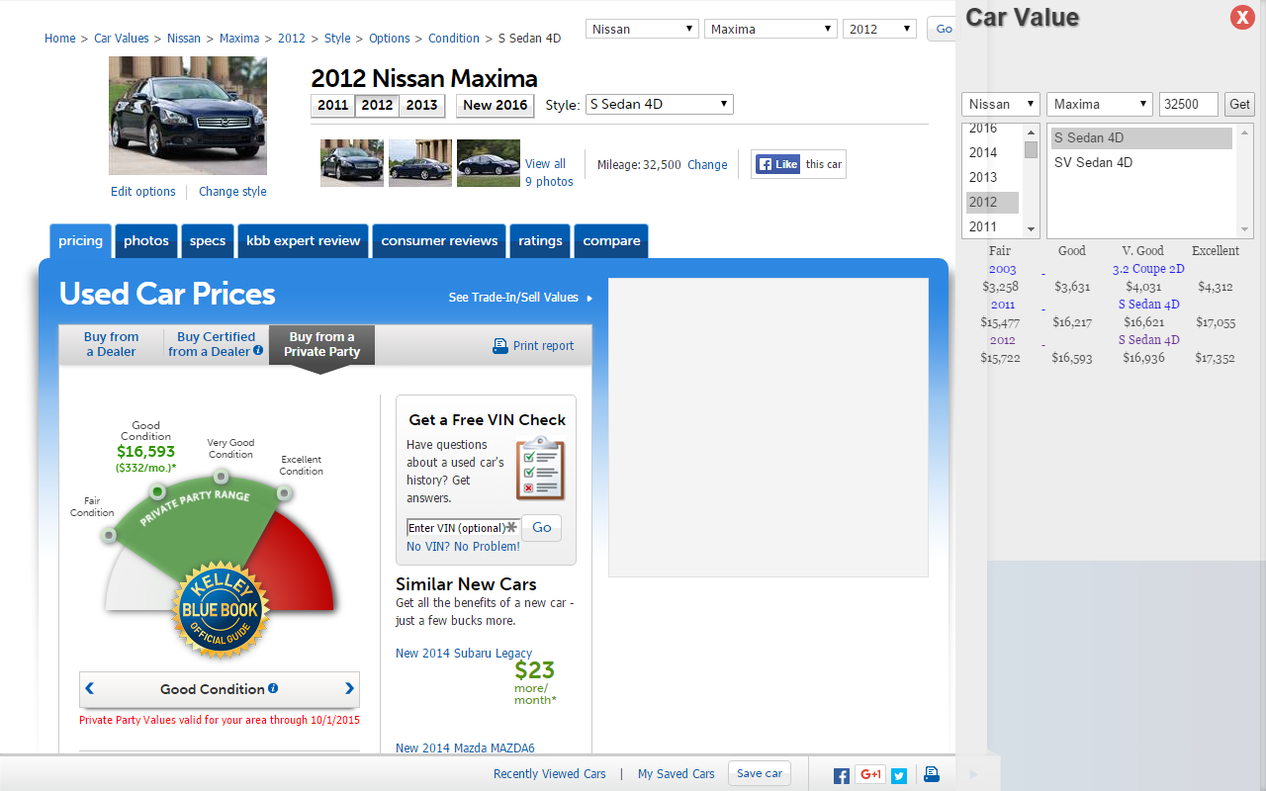This screenshot has width=1266, height=791.
Task: Share via the Twitter bird icon
Action: tap(899, 774)
